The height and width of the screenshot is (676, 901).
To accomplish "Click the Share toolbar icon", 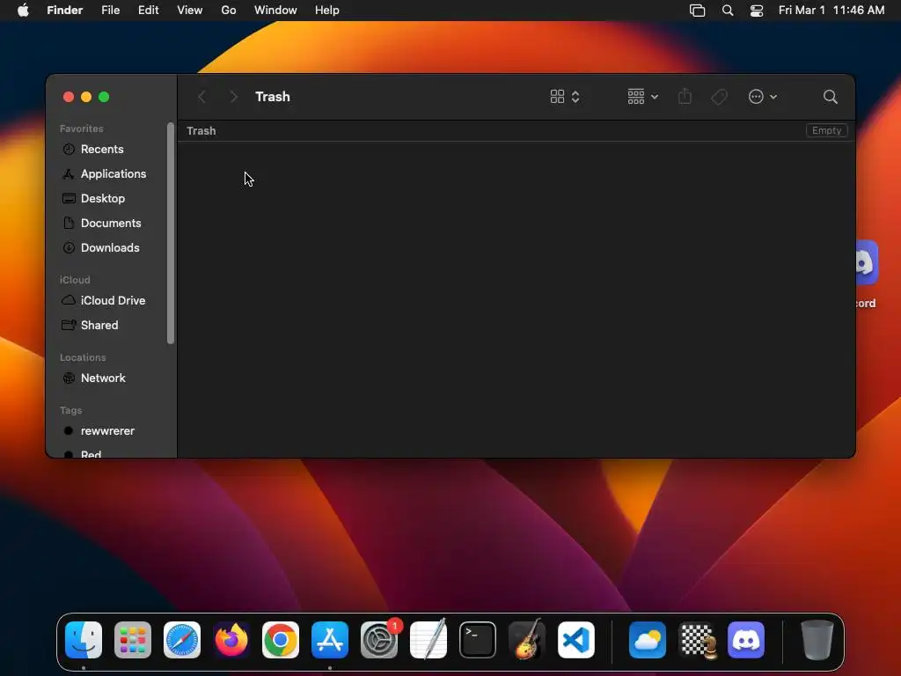I will (685, 97).
